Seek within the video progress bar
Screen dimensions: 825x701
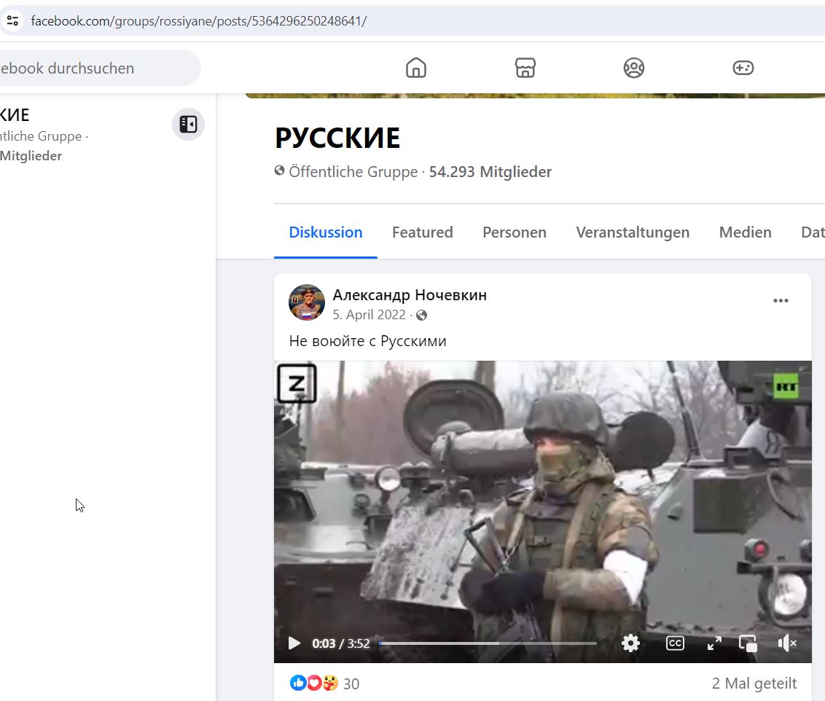[488, 643]
